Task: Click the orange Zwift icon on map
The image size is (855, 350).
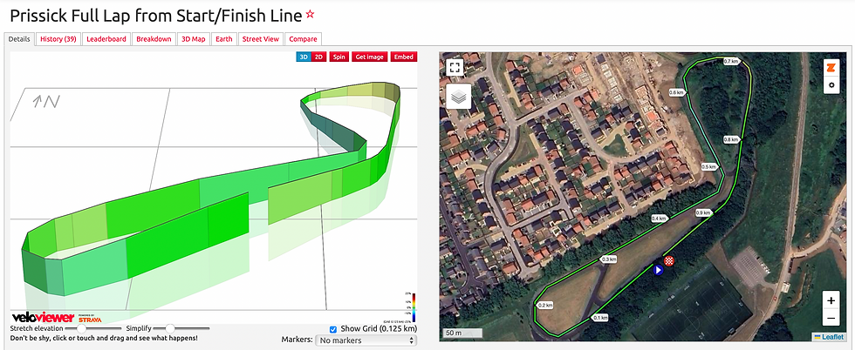Action: click(831, 68)
